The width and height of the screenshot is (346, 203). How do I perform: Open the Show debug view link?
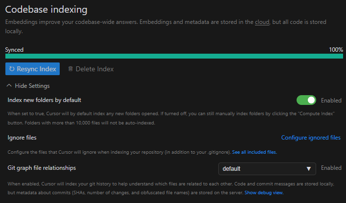click(x=264, y=193)
